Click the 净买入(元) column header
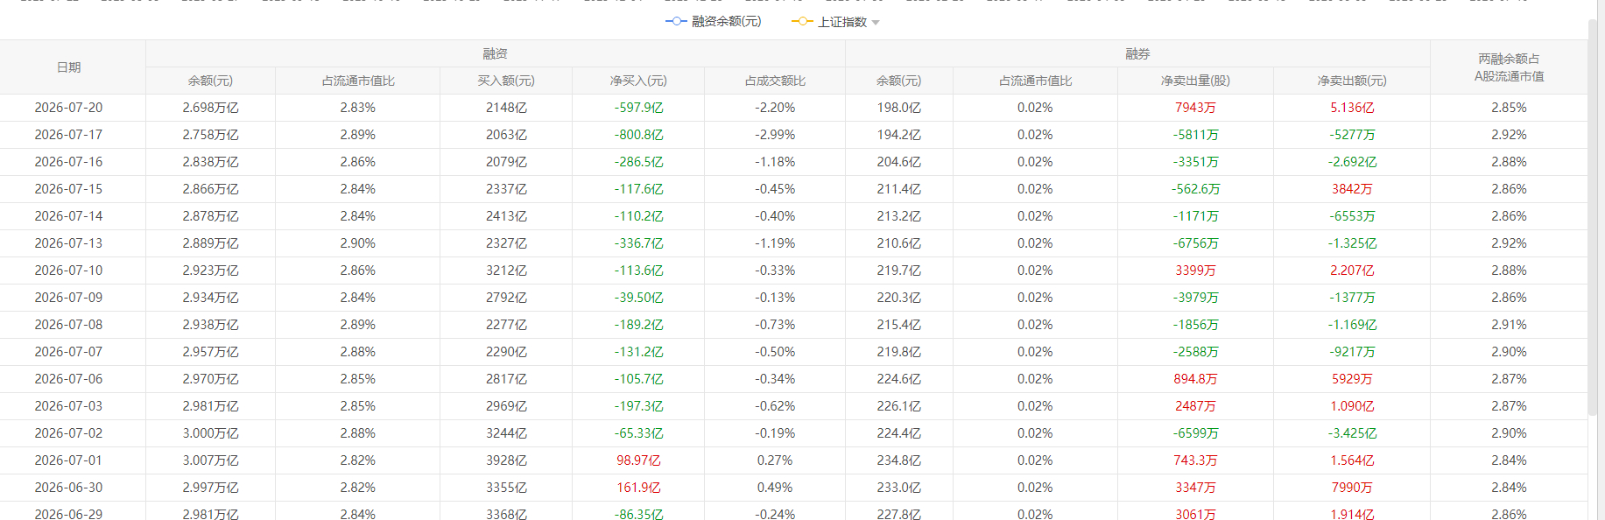Image resolution: width=1605 pixels, height=520 pixels. pyautogui.click(x=638, y=81)
